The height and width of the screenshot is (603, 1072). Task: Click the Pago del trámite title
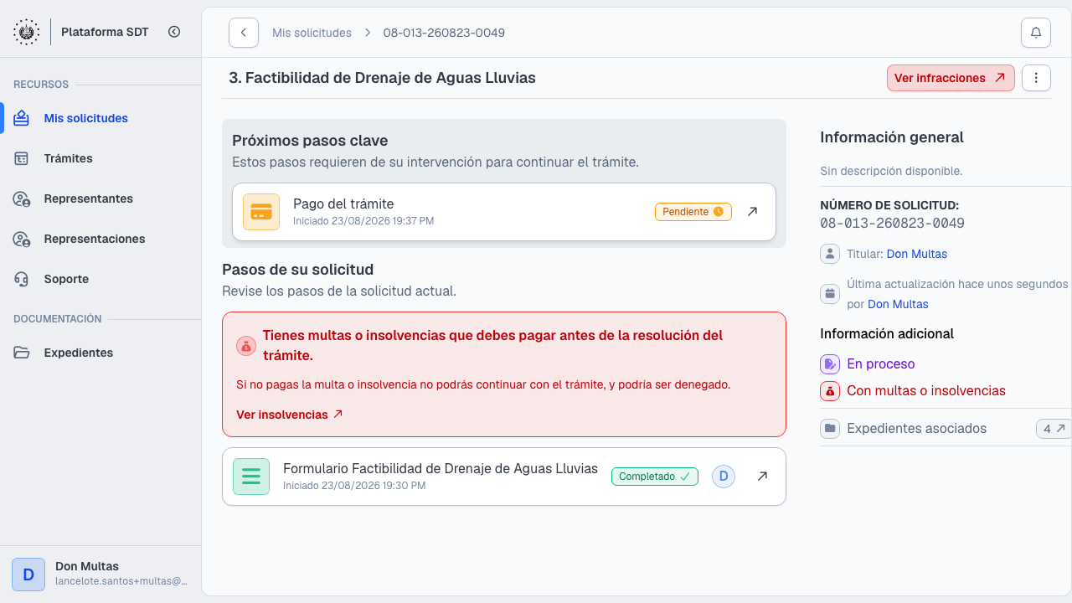(x=343, y=204)
